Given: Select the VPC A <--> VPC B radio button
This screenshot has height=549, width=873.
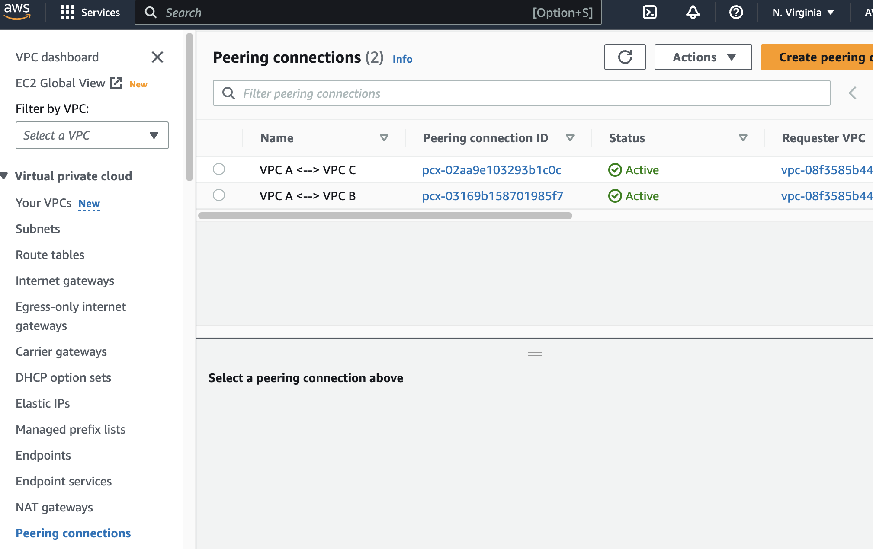Looking at the screenshot, I should (219, 195).
